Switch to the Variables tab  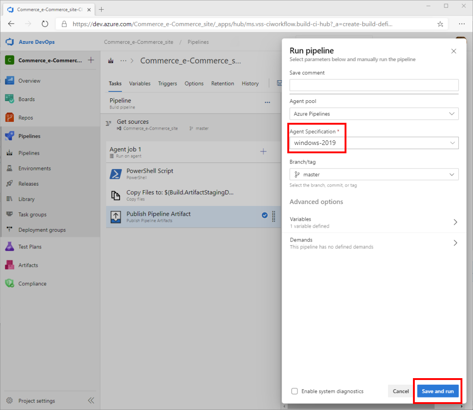pos(139,84)
